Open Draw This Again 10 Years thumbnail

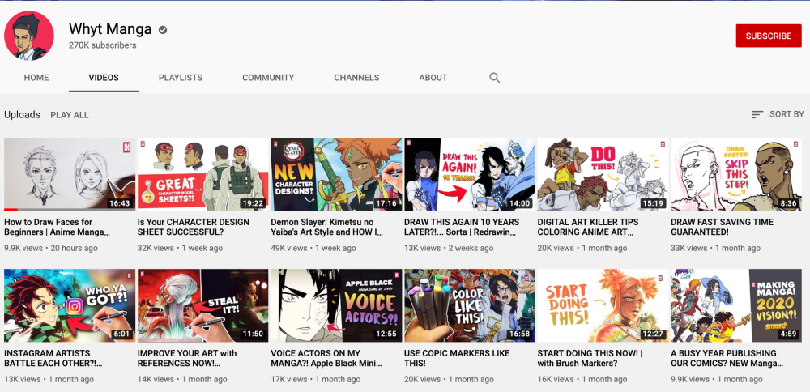tap(470, 174)
